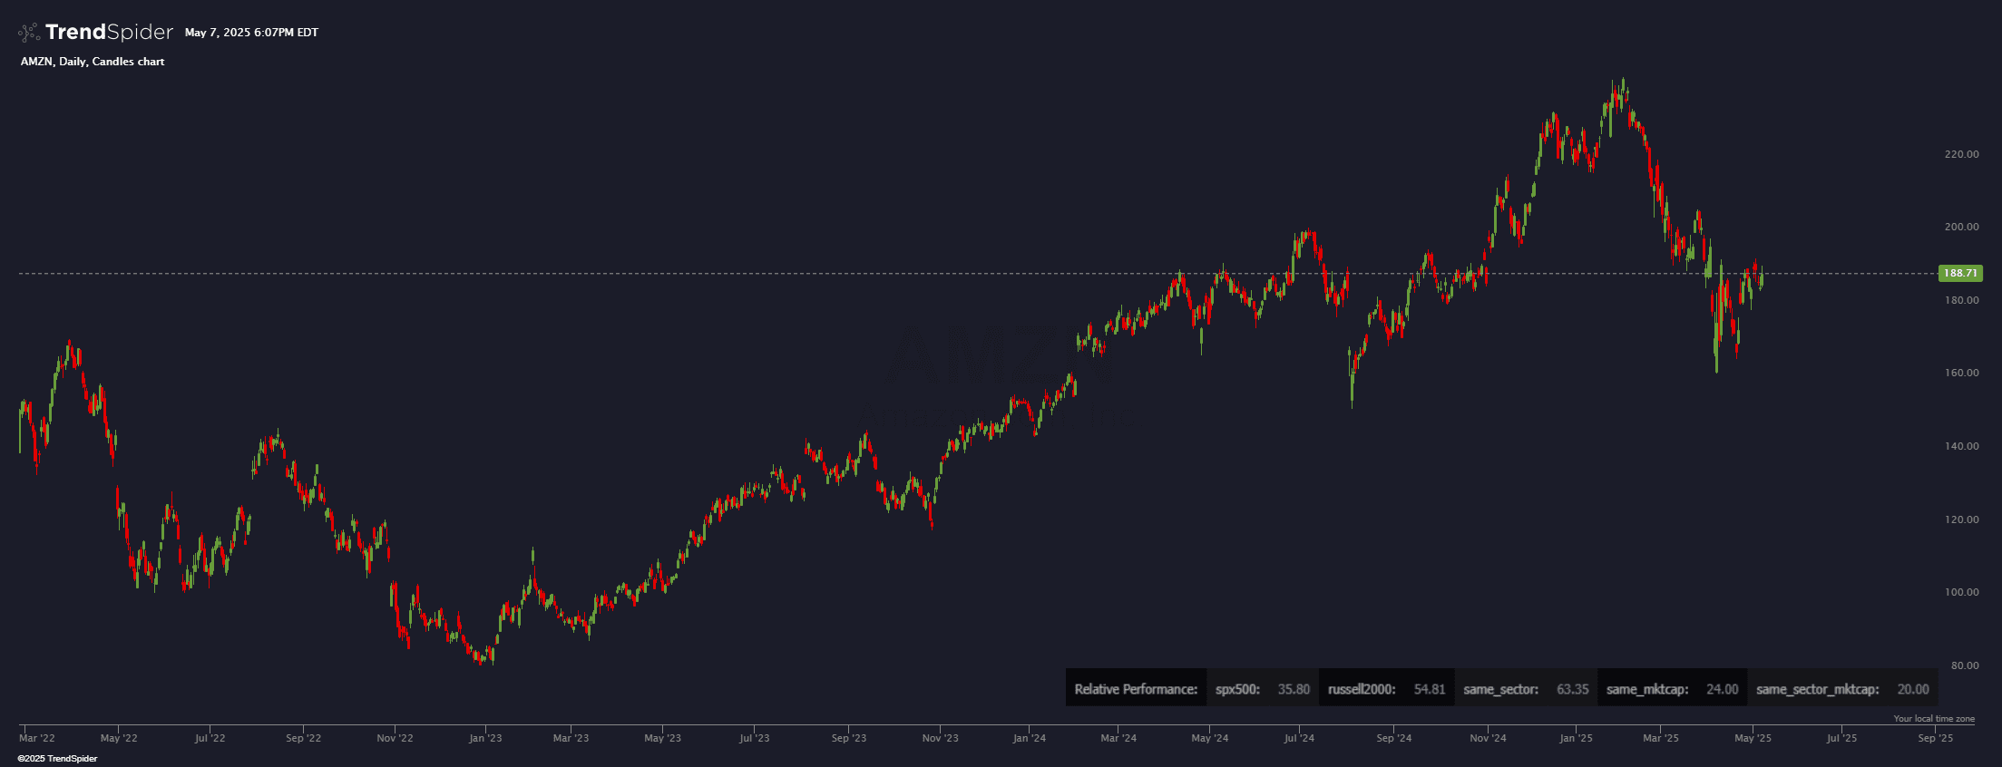Click the AMZN watermark in chart center
Viewport: 2002px width, 767px height.
point(989,358)
